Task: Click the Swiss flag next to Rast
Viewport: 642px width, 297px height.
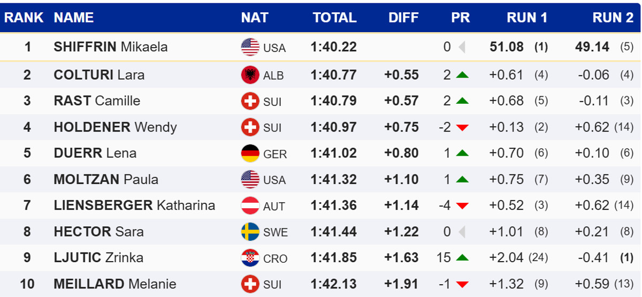Action: tap(250, 101)
